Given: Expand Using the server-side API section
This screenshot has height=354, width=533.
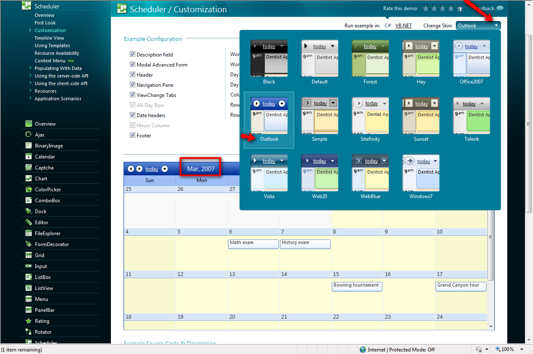Looking at the screenshot, I should click(x=30, y=76).
